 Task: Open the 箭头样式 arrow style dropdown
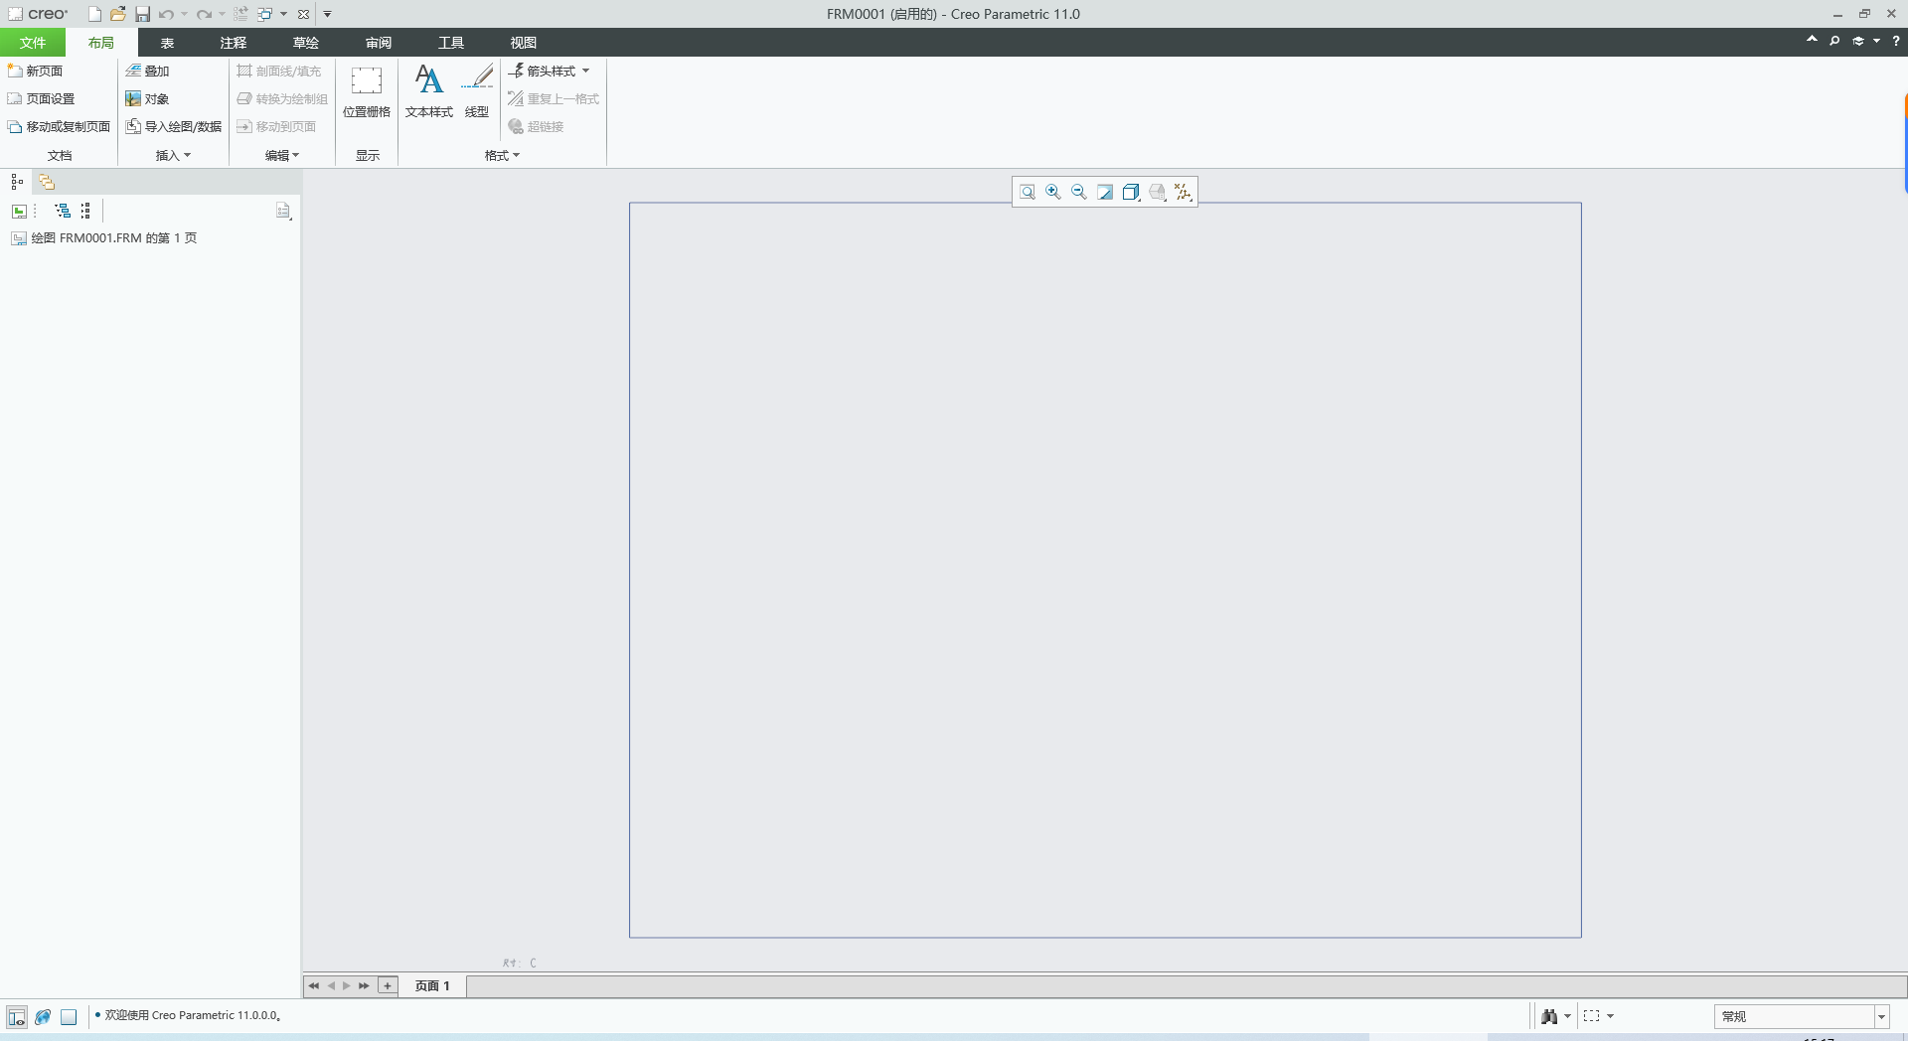click(x=551, y=71)
